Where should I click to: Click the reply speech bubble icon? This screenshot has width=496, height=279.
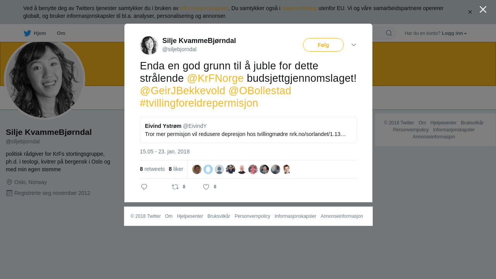click(x=144, y=187)
